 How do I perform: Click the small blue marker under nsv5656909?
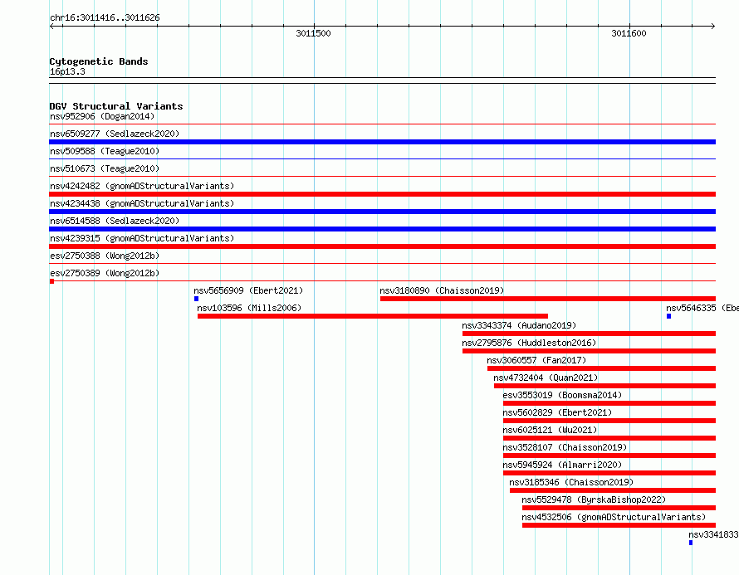(x=197, y=299)
